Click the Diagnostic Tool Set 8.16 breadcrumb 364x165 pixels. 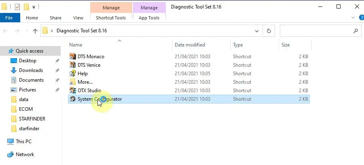pyautogui.click(x=82, y=31)
